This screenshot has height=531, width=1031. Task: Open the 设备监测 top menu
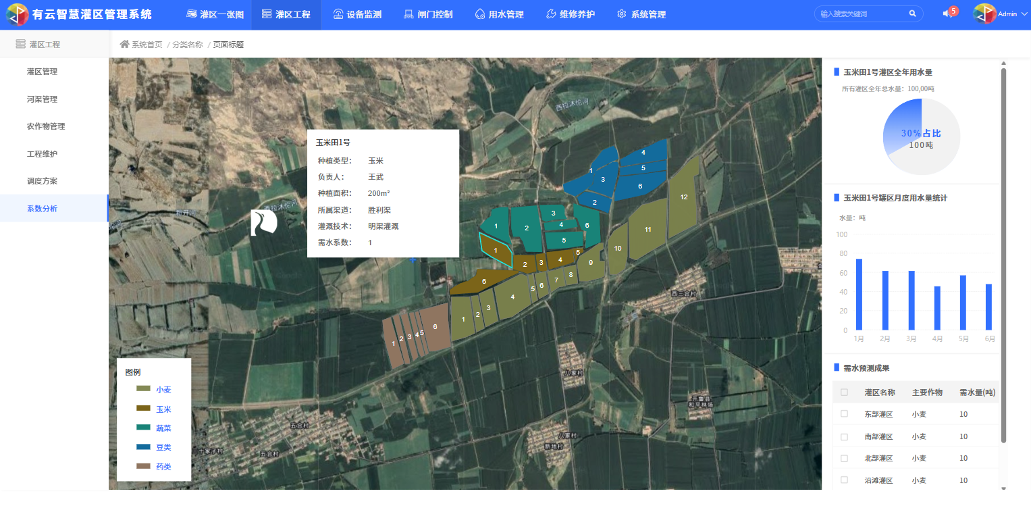[x=357, y=14]
